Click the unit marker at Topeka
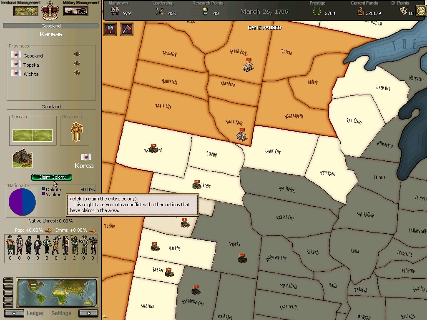 tap(242, 258)
